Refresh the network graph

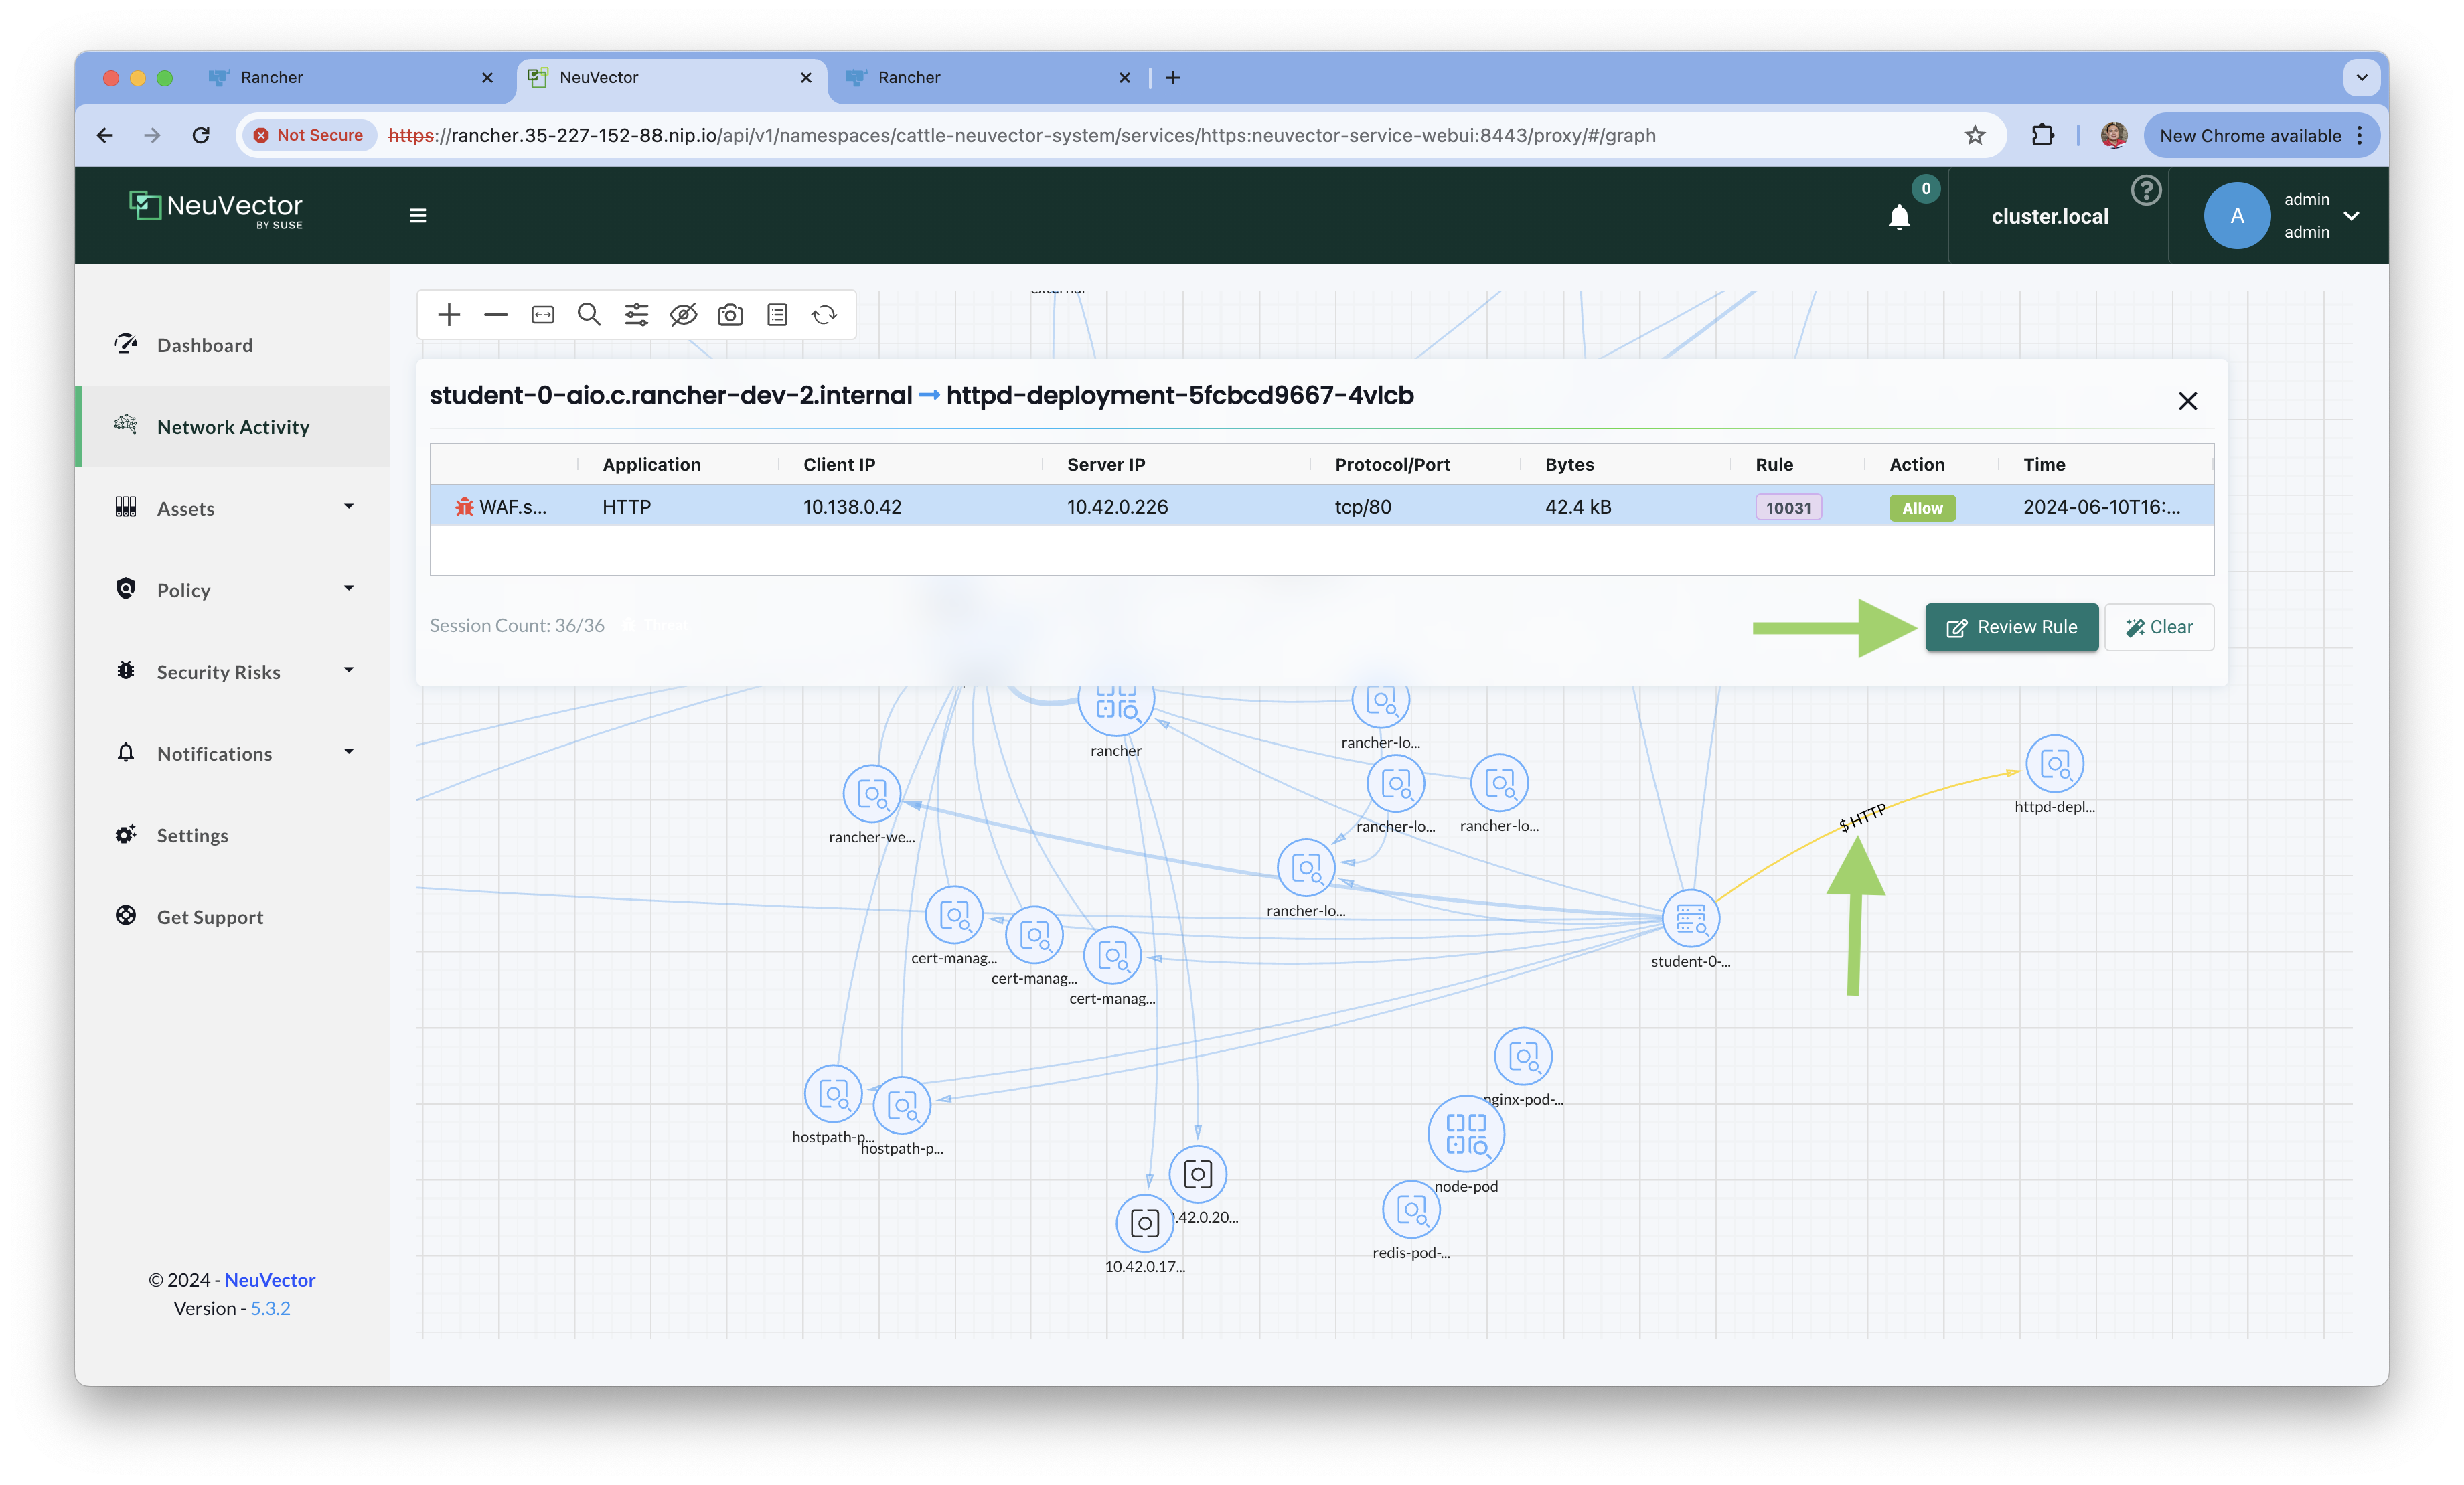824,315
